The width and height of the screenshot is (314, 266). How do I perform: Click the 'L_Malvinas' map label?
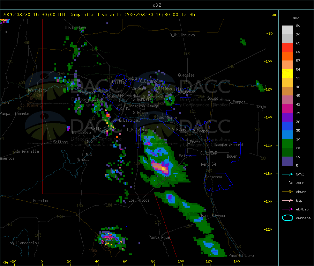pos(137,130)
